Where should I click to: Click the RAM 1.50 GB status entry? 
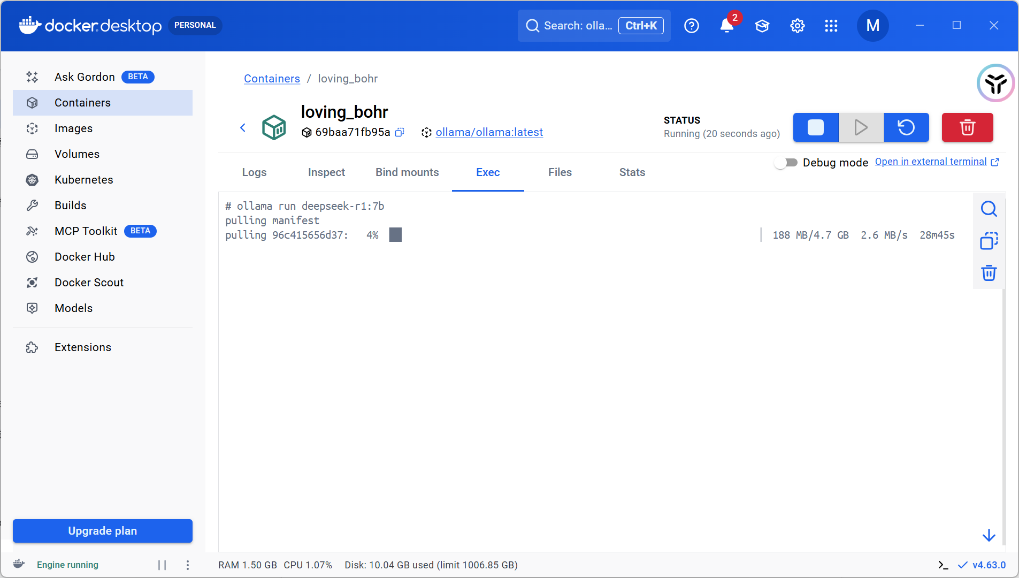(248, 565)
